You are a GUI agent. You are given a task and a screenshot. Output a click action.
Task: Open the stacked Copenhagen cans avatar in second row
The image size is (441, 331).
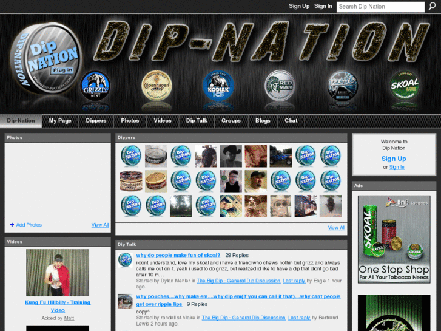pos(131,181)
